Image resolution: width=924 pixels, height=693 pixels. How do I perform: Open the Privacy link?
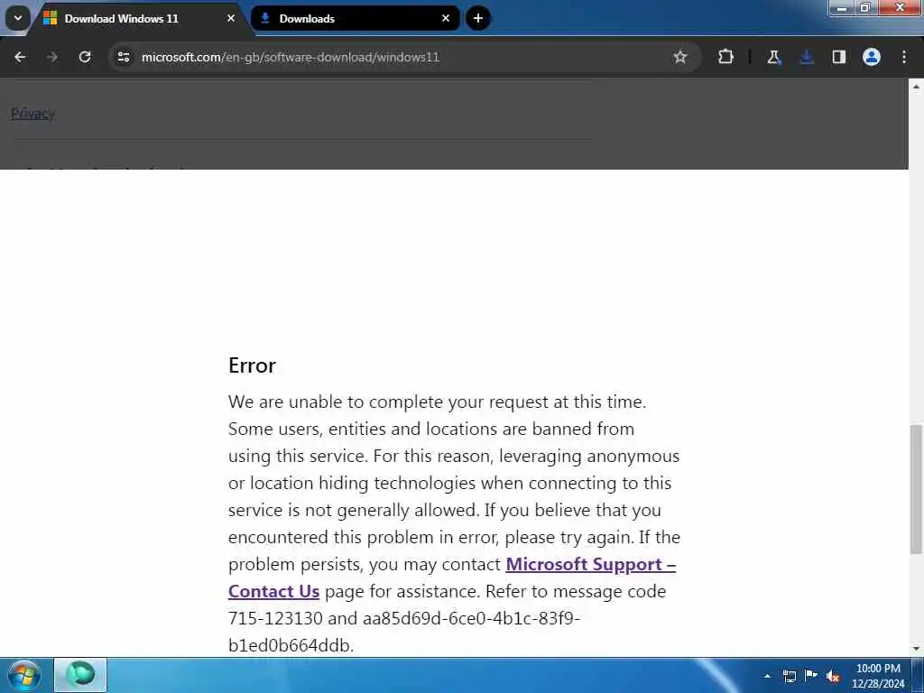[33, 114]
